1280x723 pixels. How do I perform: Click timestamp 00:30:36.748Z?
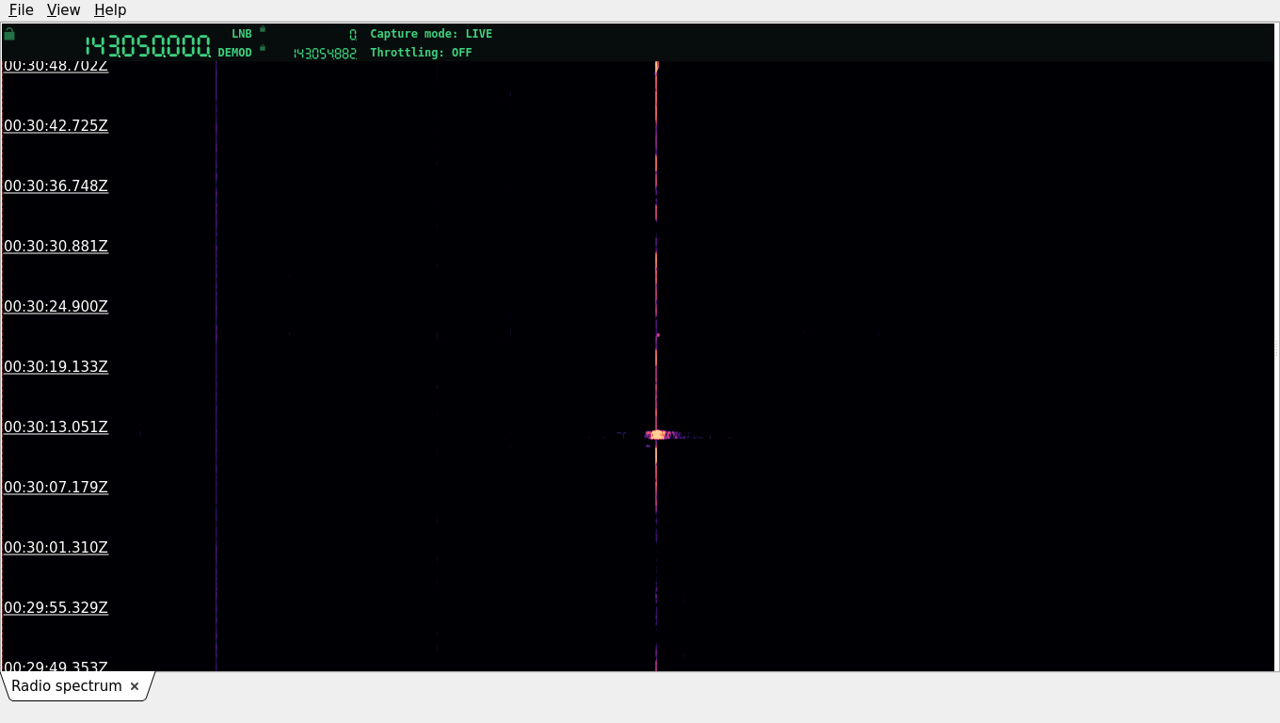click(56, 186)
